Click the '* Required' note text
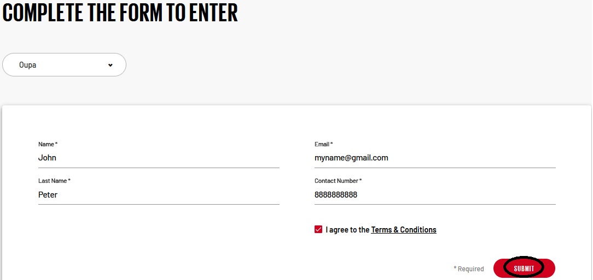593x280 pixels. point(469,269)
